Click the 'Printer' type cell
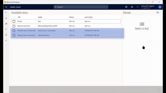This screenshot has width=166, height=93. coord(20,21)
